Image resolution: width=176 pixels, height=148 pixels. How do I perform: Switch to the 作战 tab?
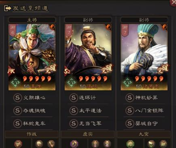(x=32, y=134)
